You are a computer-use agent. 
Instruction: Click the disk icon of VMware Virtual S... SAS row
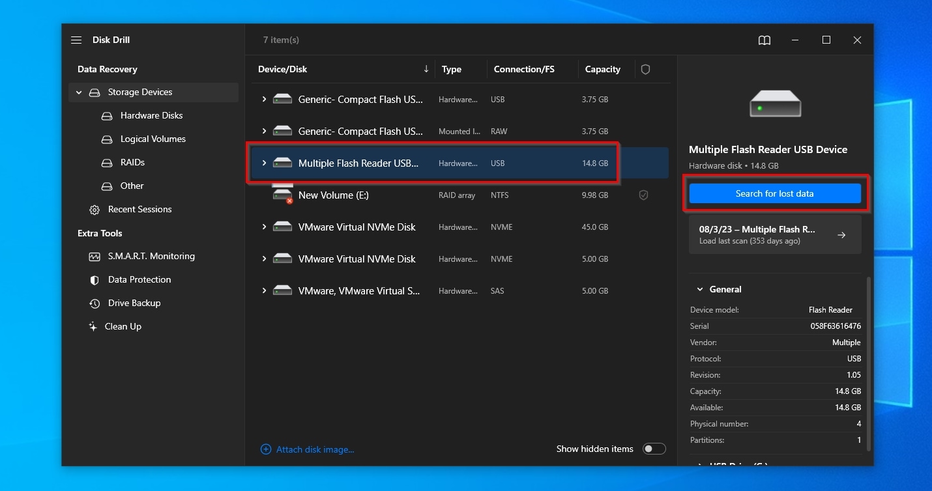point(282,290)
